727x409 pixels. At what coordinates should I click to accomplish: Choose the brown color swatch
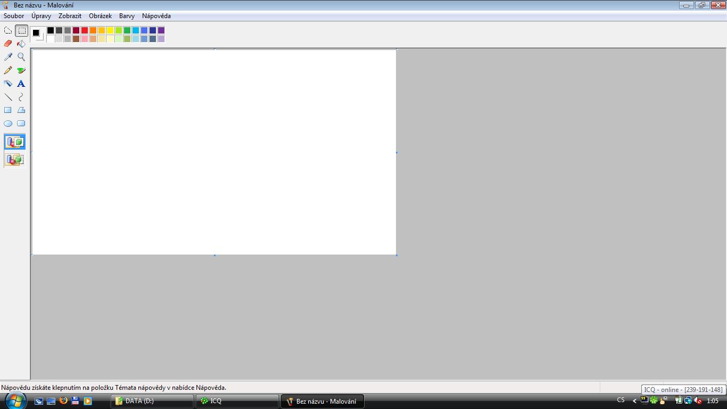pos(76,39)
